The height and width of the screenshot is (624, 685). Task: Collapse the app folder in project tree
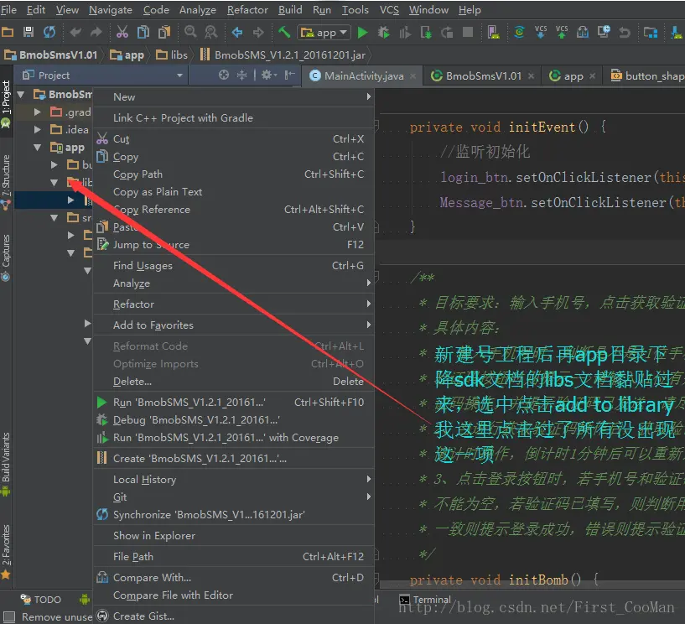38,148
